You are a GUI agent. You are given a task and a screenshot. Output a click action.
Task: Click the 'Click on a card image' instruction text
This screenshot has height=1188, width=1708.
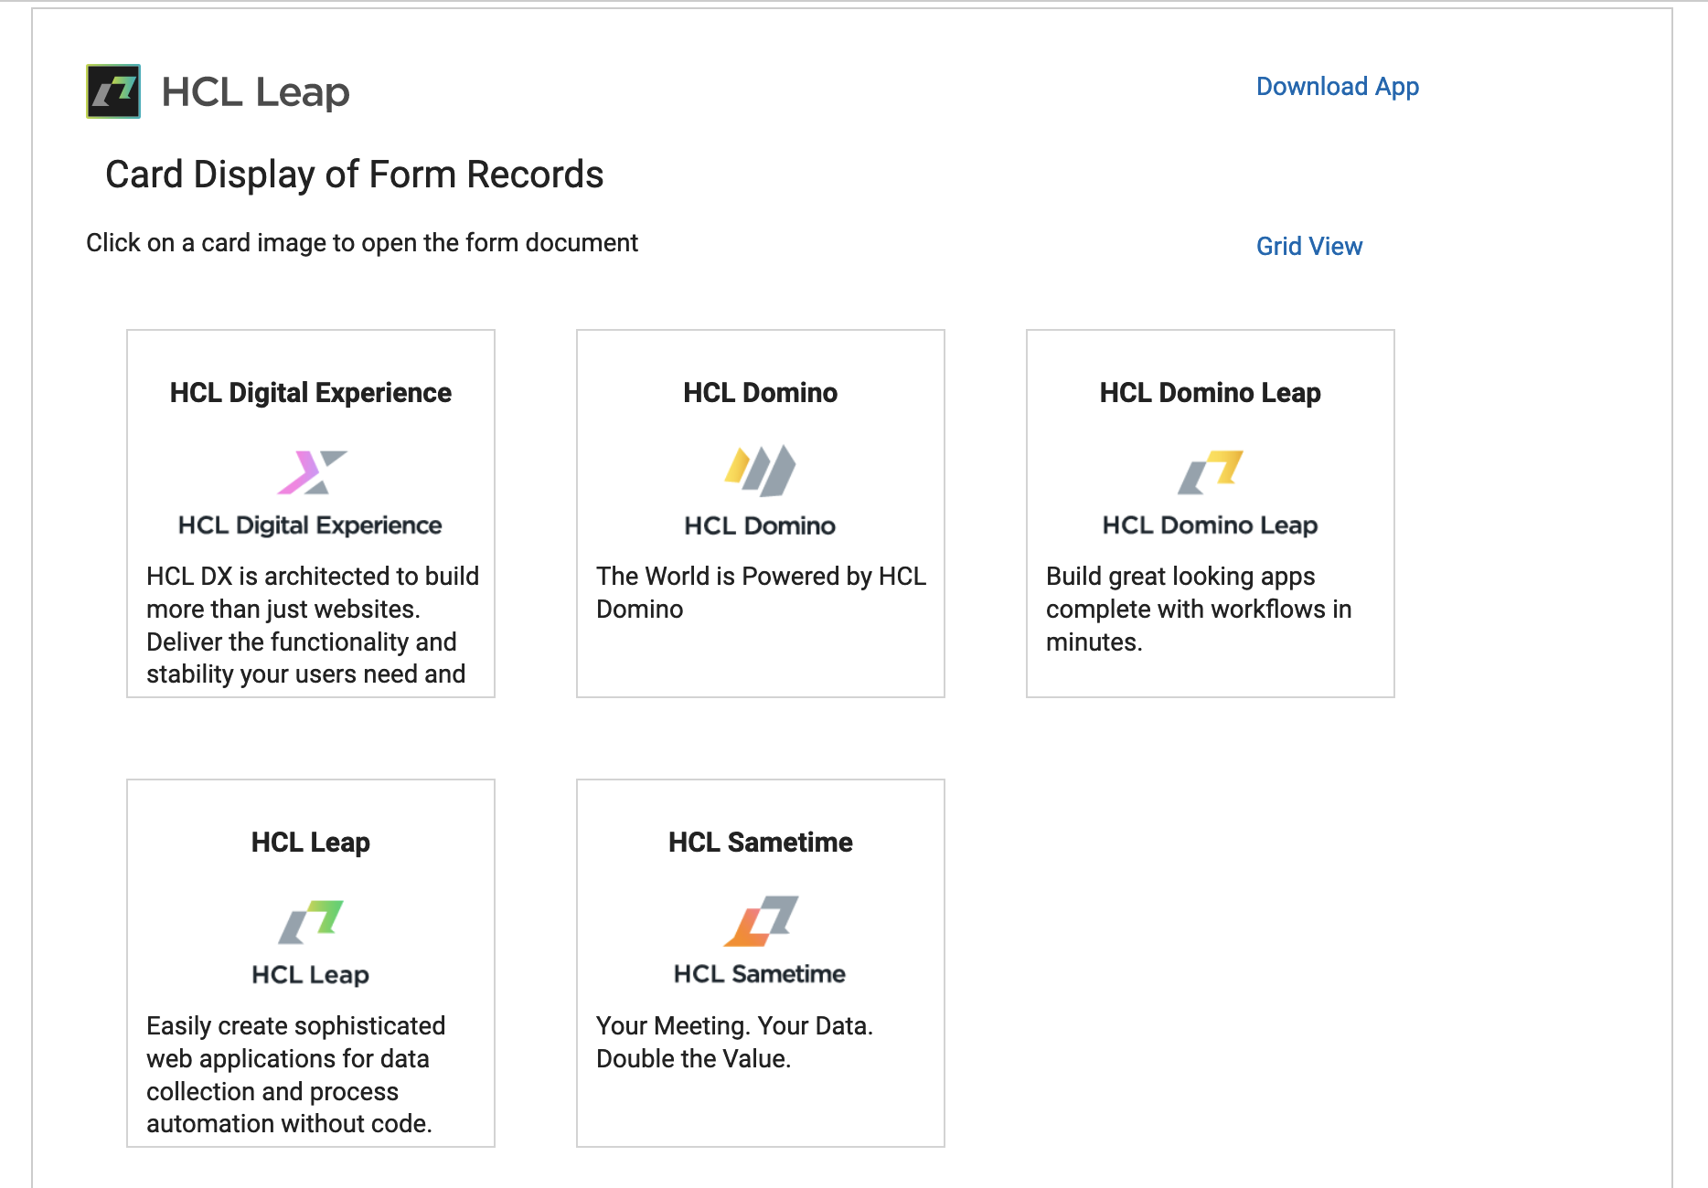(x=362, y=243)
